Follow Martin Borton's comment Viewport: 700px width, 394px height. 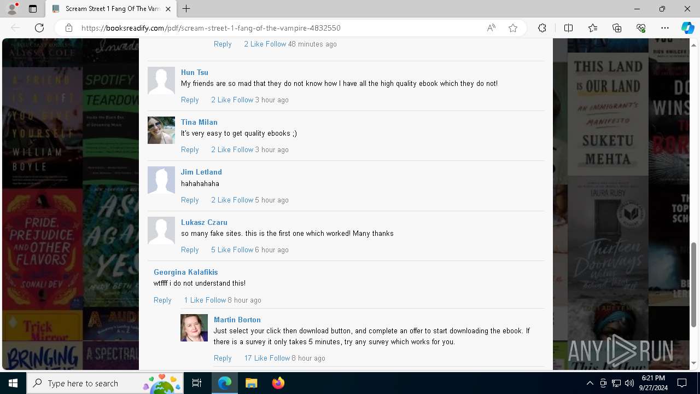click(x=279, y=358)
